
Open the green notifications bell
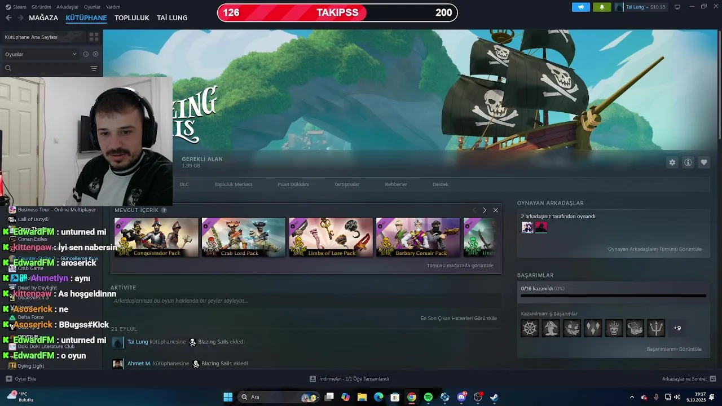602,7
